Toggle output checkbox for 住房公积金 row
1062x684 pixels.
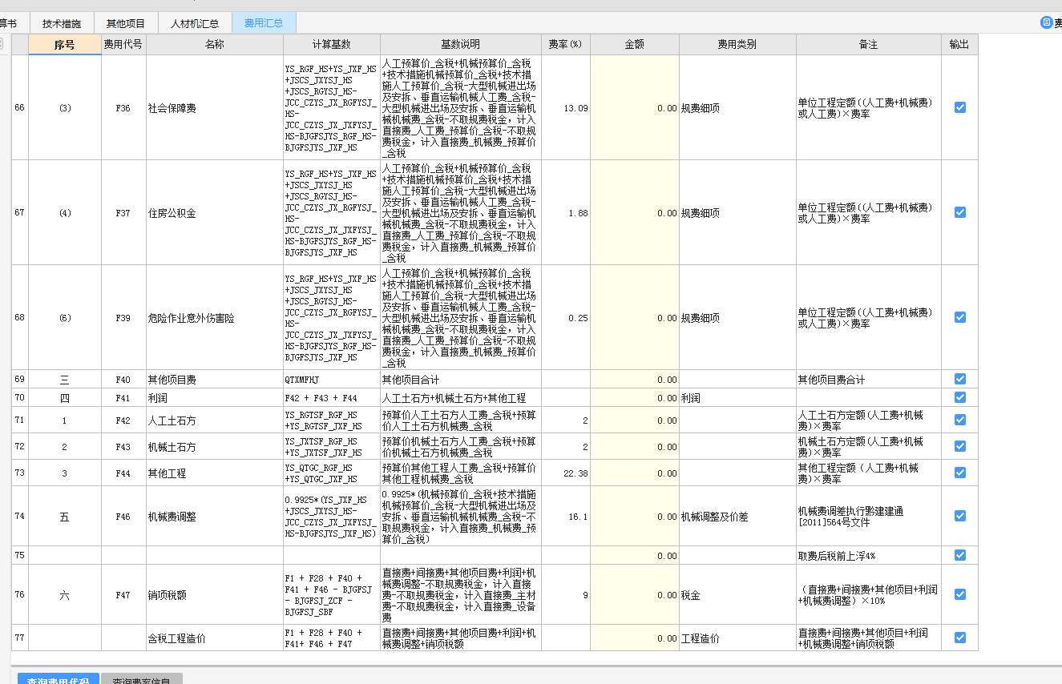960,212
